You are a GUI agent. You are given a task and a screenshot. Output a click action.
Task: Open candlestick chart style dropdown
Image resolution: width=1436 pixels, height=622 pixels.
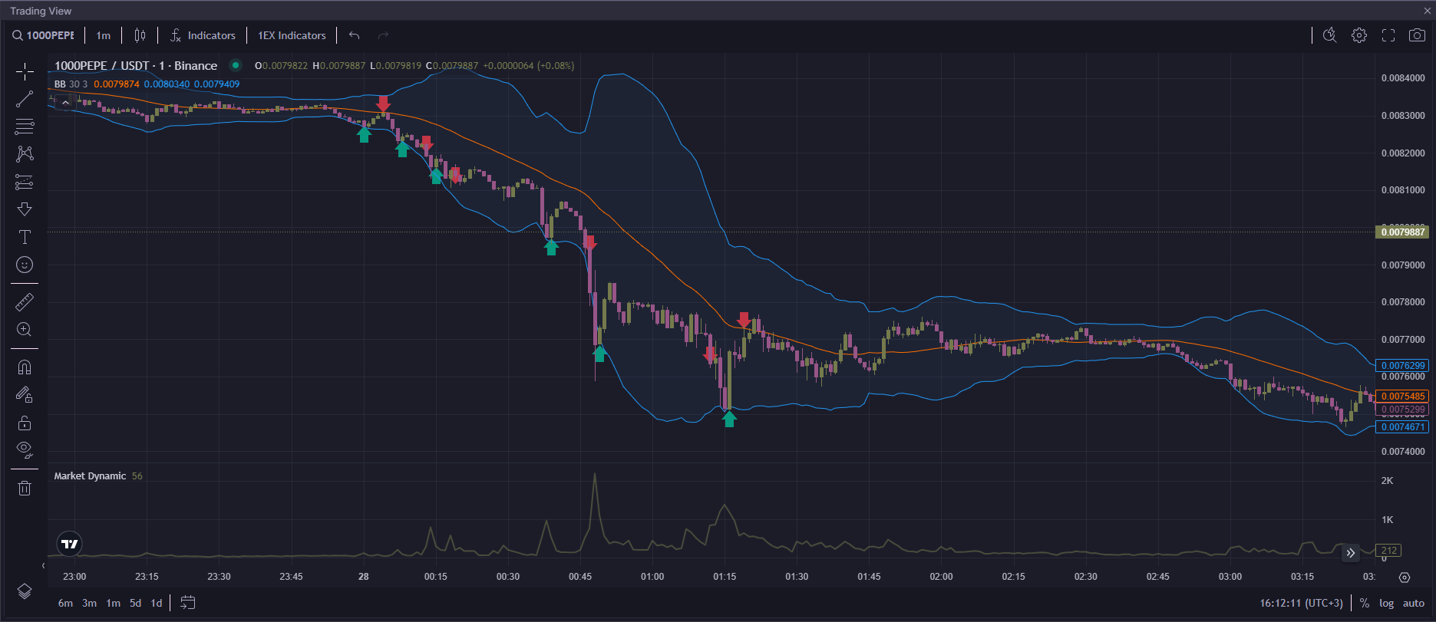(140, 35)
